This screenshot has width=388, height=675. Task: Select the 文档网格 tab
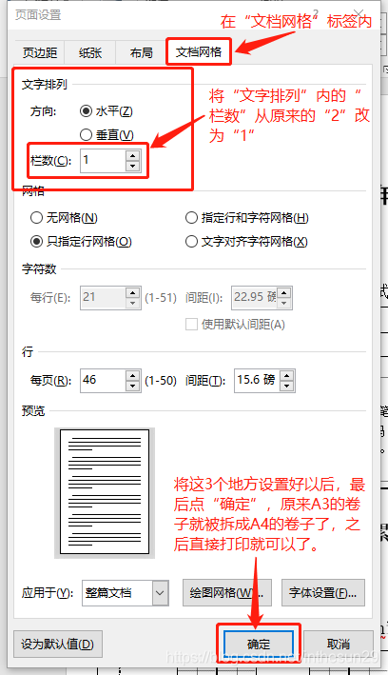199,52
